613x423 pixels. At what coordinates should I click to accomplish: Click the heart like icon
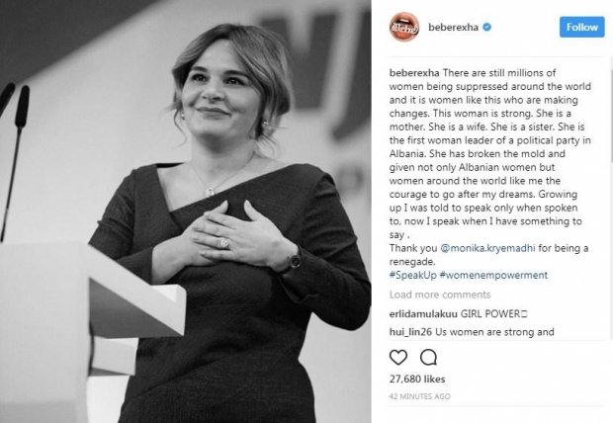click(398, 357)
